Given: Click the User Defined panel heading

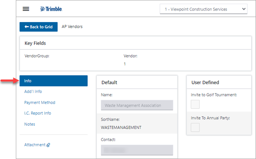Looking at the screenshot, I should pyautogui.click(x=205, y=82).
